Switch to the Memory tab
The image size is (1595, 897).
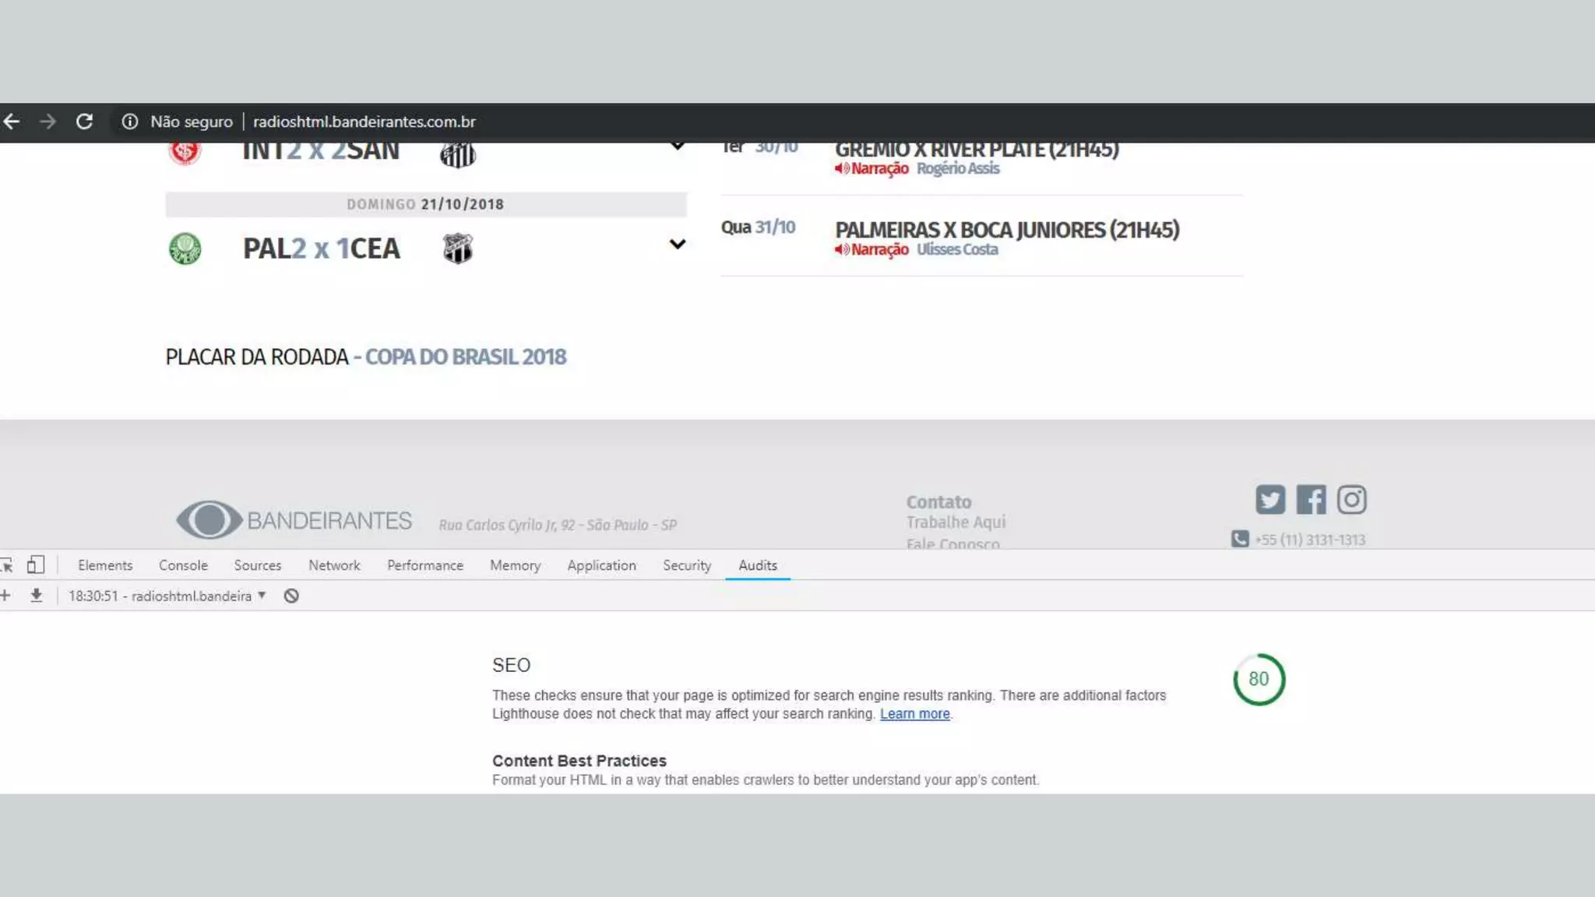click(x=515, y=565)
